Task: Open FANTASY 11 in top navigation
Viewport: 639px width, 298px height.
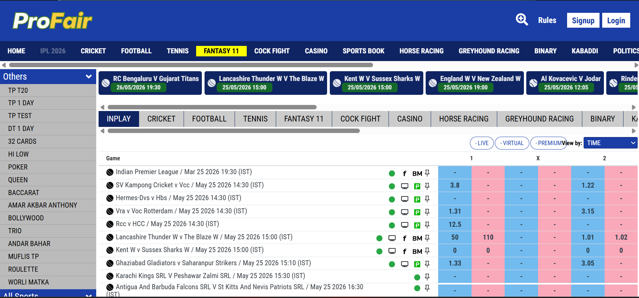Action: click(x=221, y=51)
